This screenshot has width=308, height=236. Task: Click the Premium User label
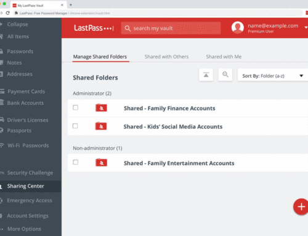tap(261, 31)
